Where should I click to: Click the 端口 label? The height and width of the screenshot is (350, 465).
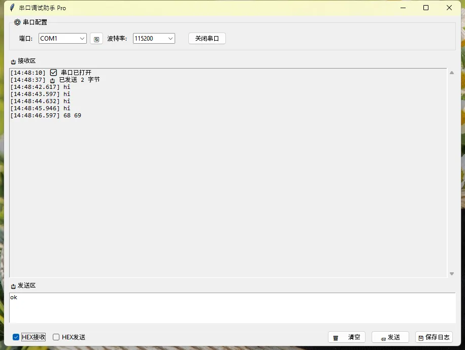click(26, 39)
